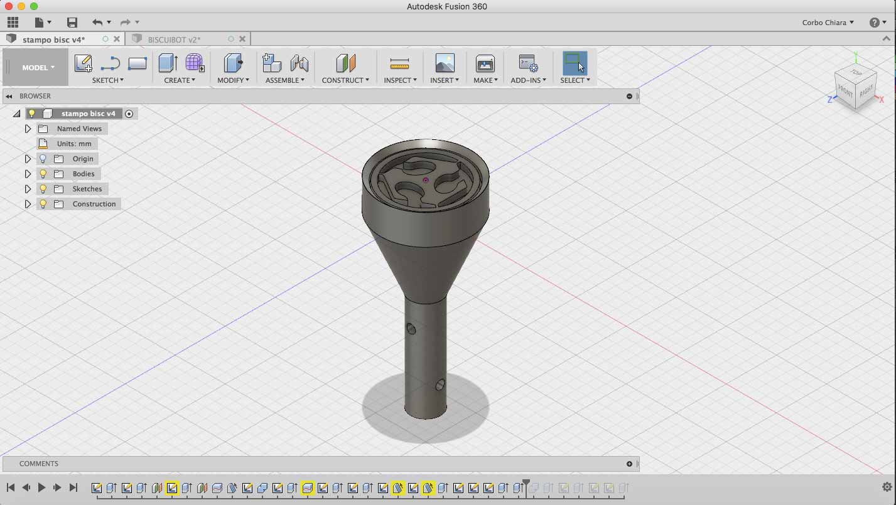This screenshot has width=896, height=505.
Task: Open the ASSEMBLE menu
Action: point(285,80)
